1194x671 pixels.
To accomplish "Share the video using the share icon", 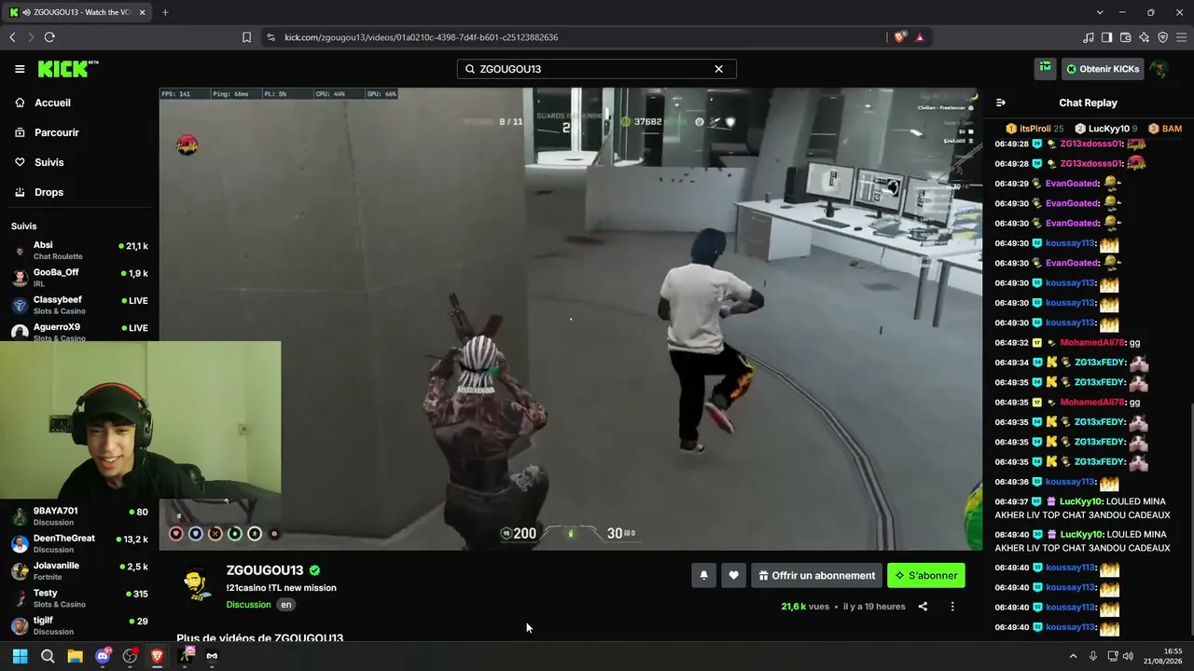I will coord(923,607).
